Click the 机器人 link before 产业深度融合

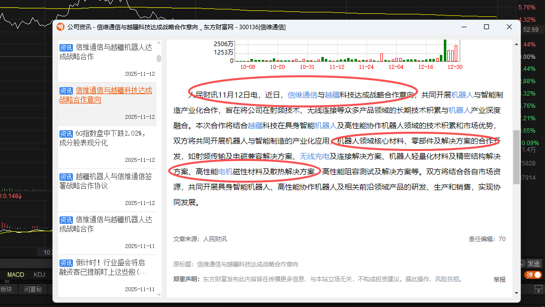(460, 110)
